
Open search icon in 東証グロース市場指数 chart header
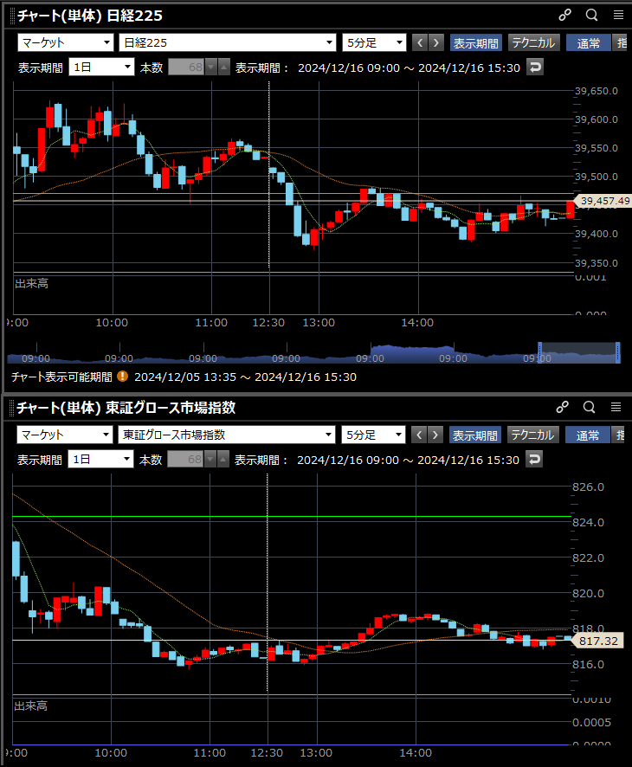pos(590,407)
